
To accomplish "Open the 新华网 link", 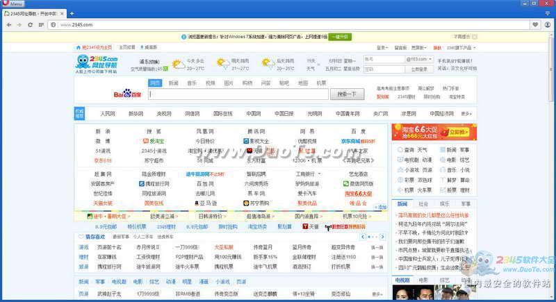I will [x=136, y=114].
